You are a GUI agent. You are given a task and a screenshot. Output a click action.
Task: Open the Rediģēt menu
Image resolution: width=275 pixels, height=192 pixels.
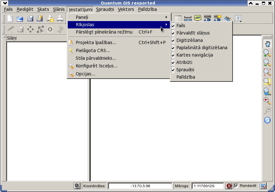(25, 9)
